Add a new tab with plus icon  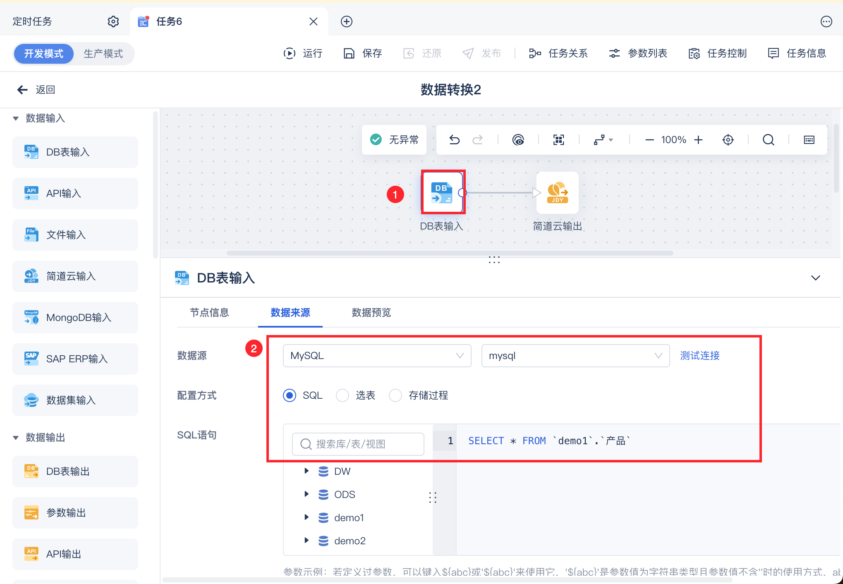tap(347, 22)
